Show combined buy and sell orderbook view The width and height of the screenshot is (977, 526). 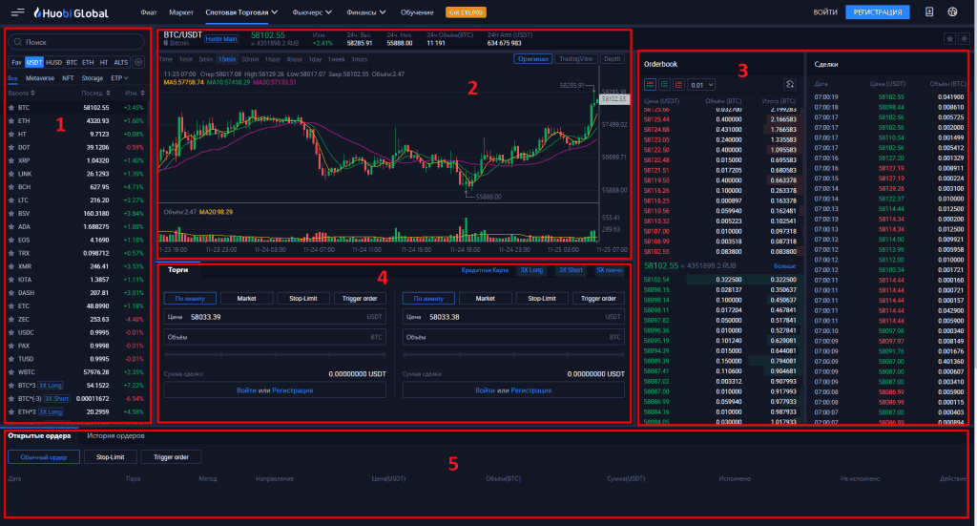pos(650,85)
